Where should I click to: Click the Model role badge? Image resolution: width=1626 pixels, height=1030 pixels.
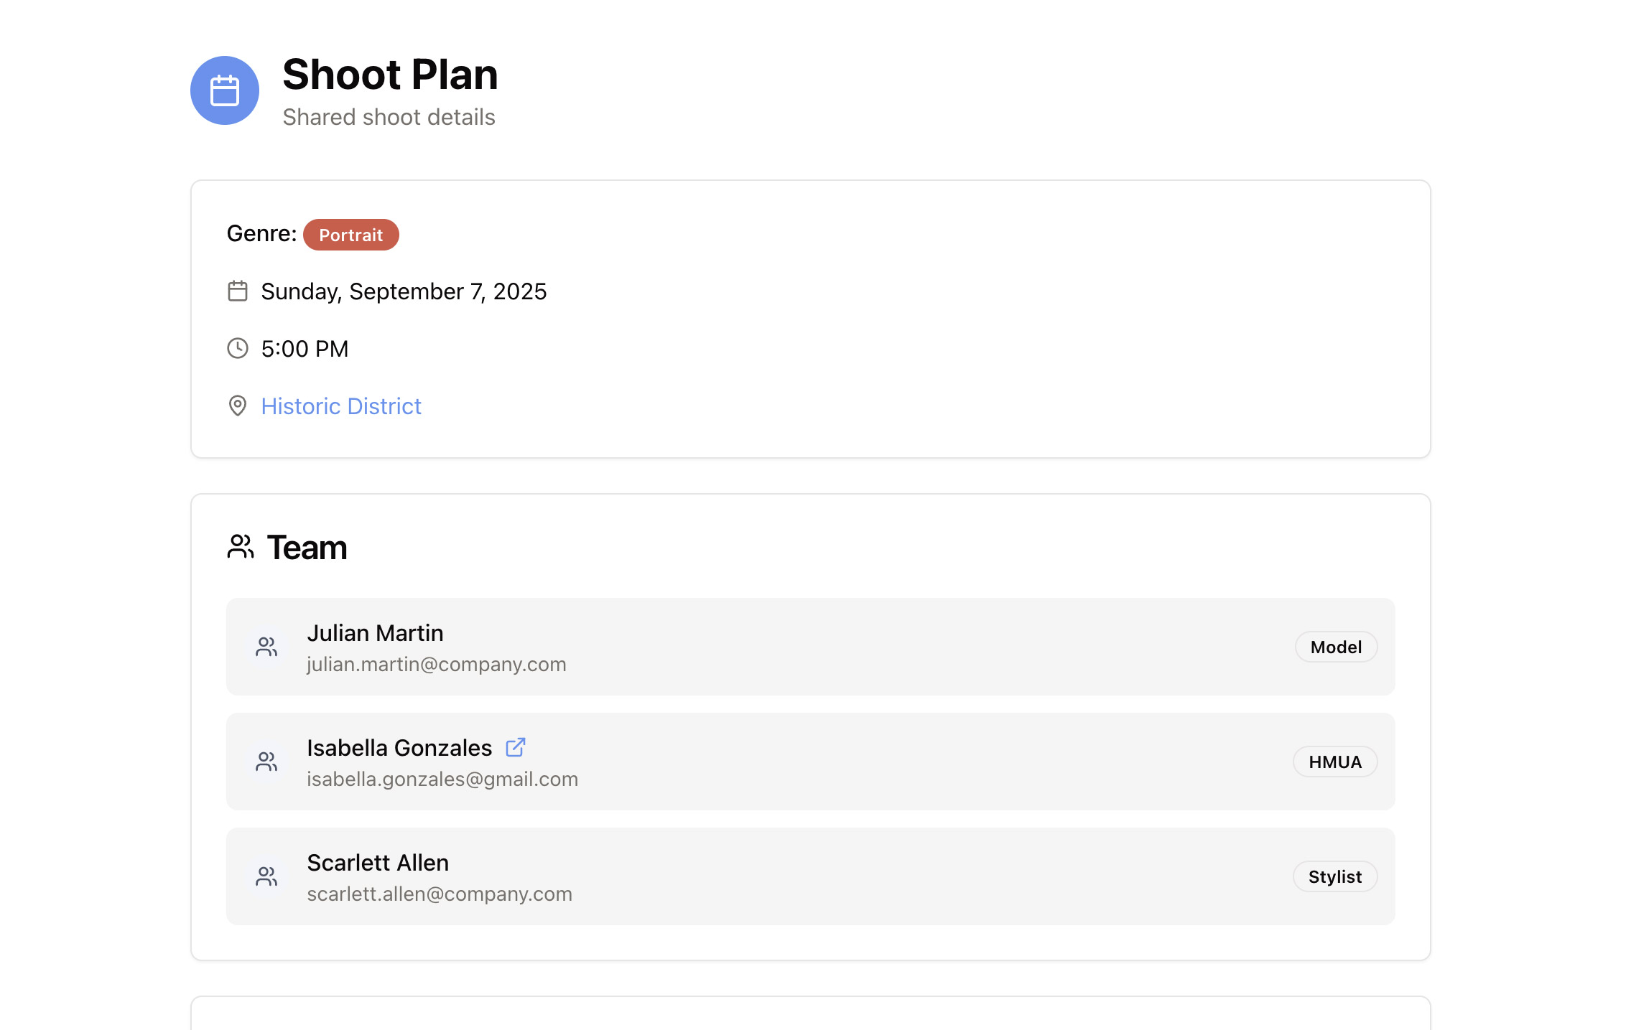tap(1336, 647)
